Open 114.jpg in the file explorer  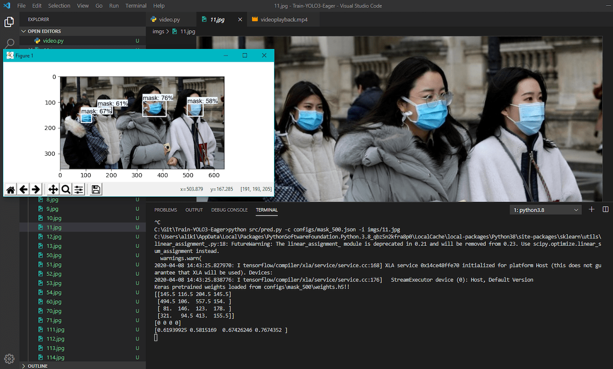83,358
